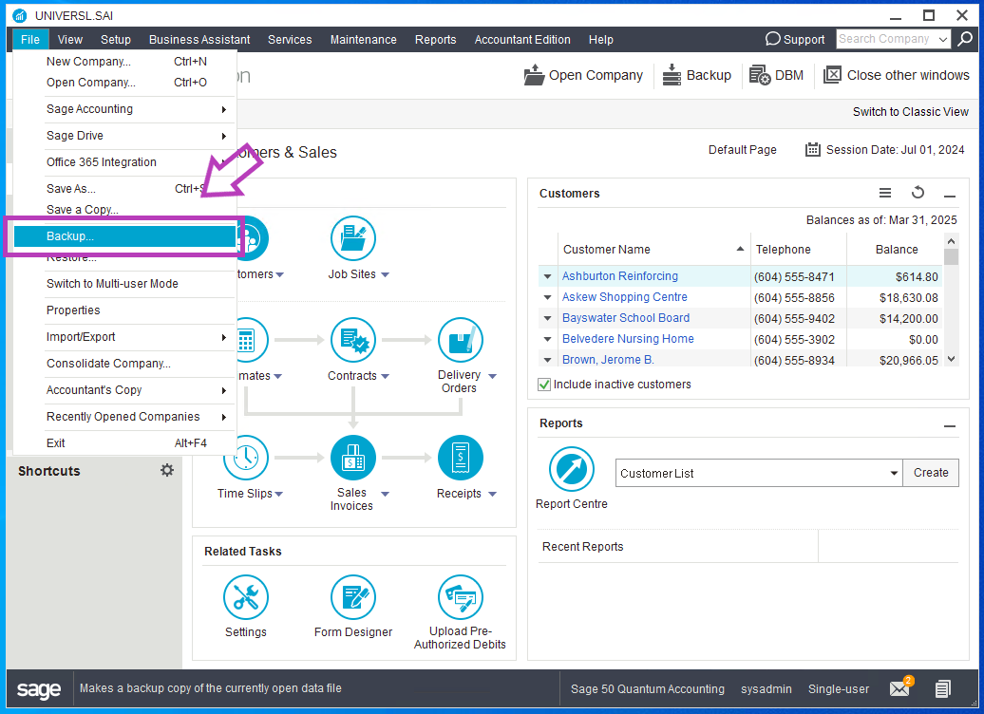Click in the Search Company field
Screen dimensions: 984x714
pos(886,39)
